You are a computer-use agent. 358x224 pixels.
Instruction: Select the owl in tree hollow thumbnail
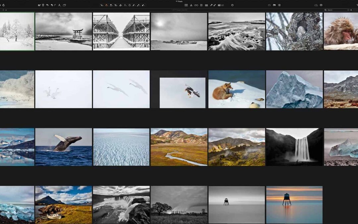click(x=295, y=31)
